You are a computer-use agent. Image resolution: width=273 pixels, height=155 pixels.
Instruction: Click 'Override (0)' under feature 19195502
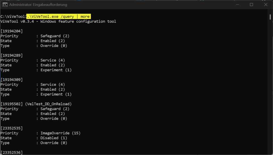(54, 119)
